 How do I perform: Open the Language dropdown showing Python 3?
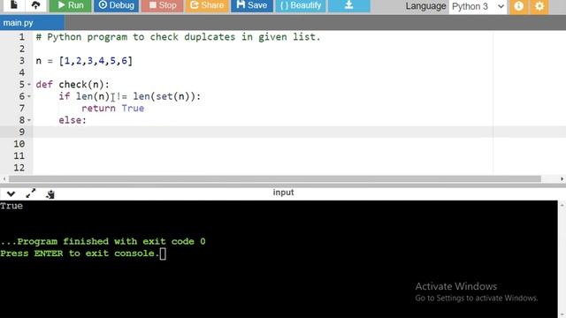pos(478,6)
